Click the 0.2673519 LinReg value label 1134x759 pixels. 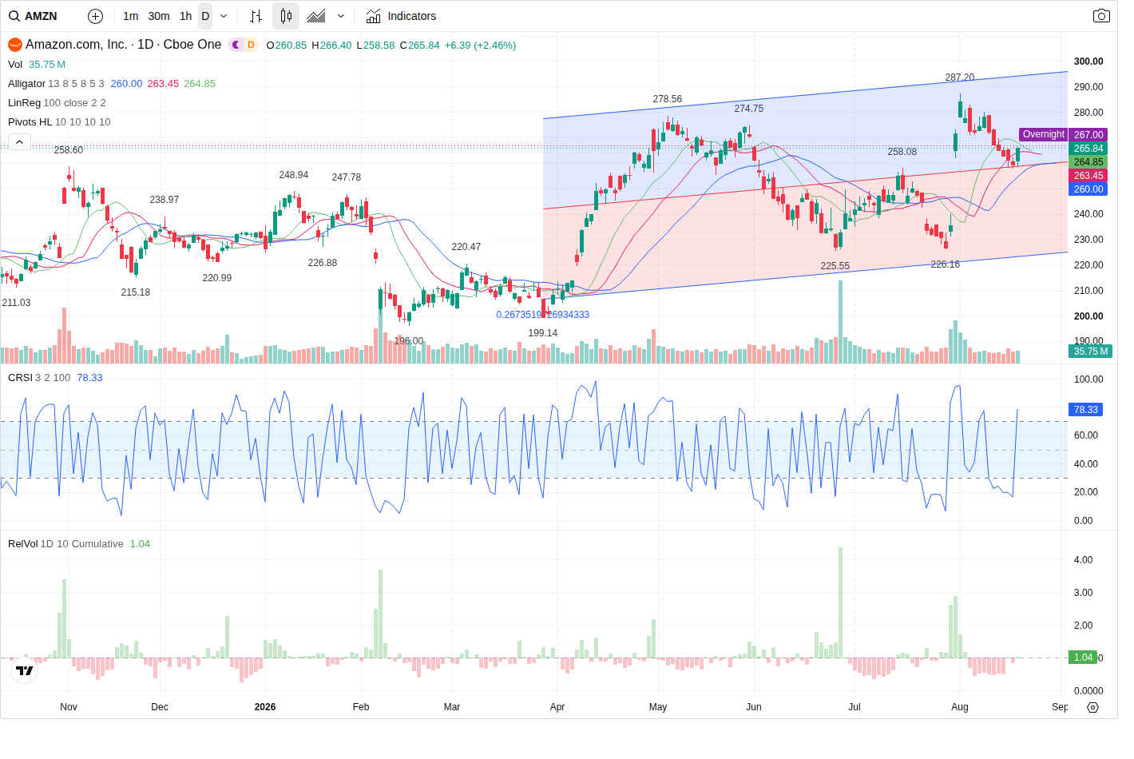coord(542,315)
